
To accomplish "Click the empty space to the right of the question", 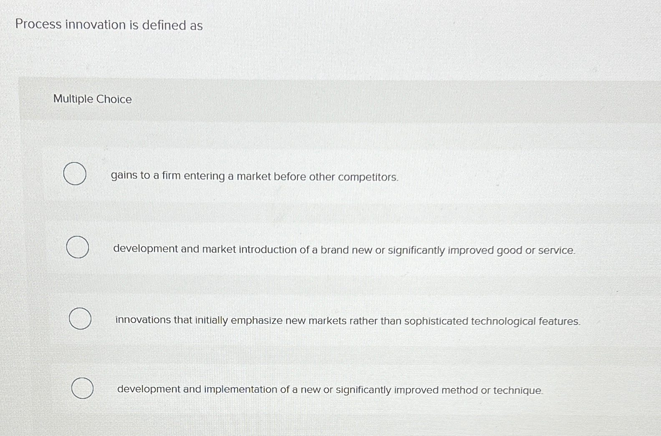I will coord(417,26).
